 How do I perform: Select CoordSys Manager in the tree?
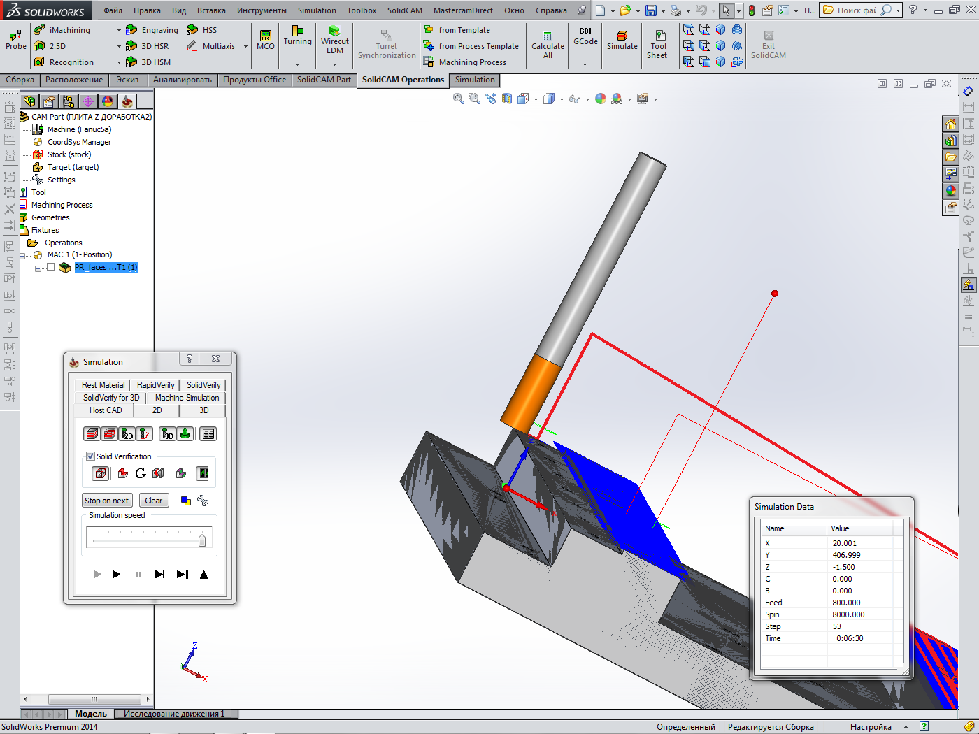[79, 142]
